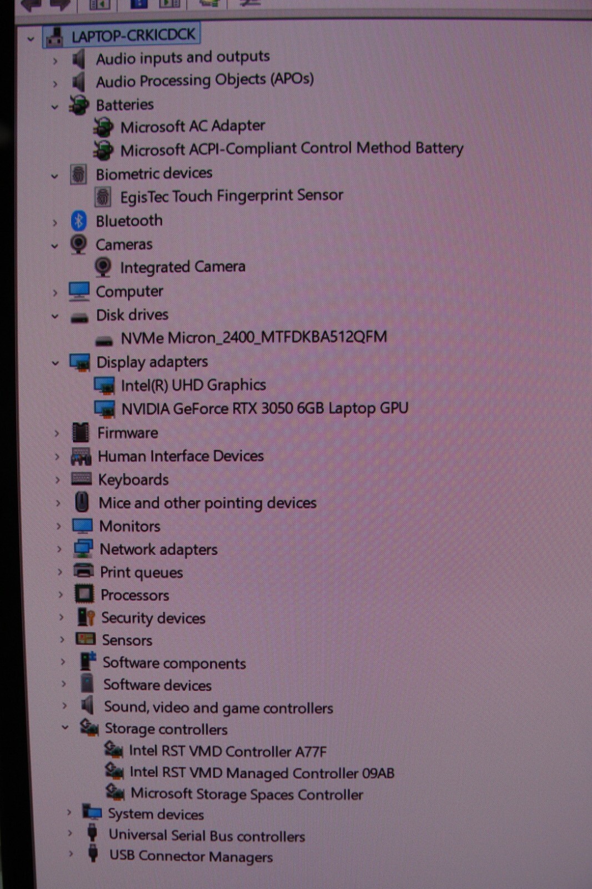The image size is (592, 889).
Task: Click the EgisTec fingerprint sensor icon
Action: pos(103,197)
